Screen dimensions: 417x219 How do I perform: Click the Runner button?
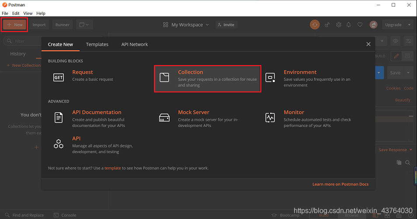pos(63,25)
